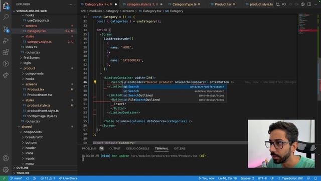Open the GitLens panel tab
The height and width of the screenshot is (181, 321).
pyautogui.click(x=180, y=148)
